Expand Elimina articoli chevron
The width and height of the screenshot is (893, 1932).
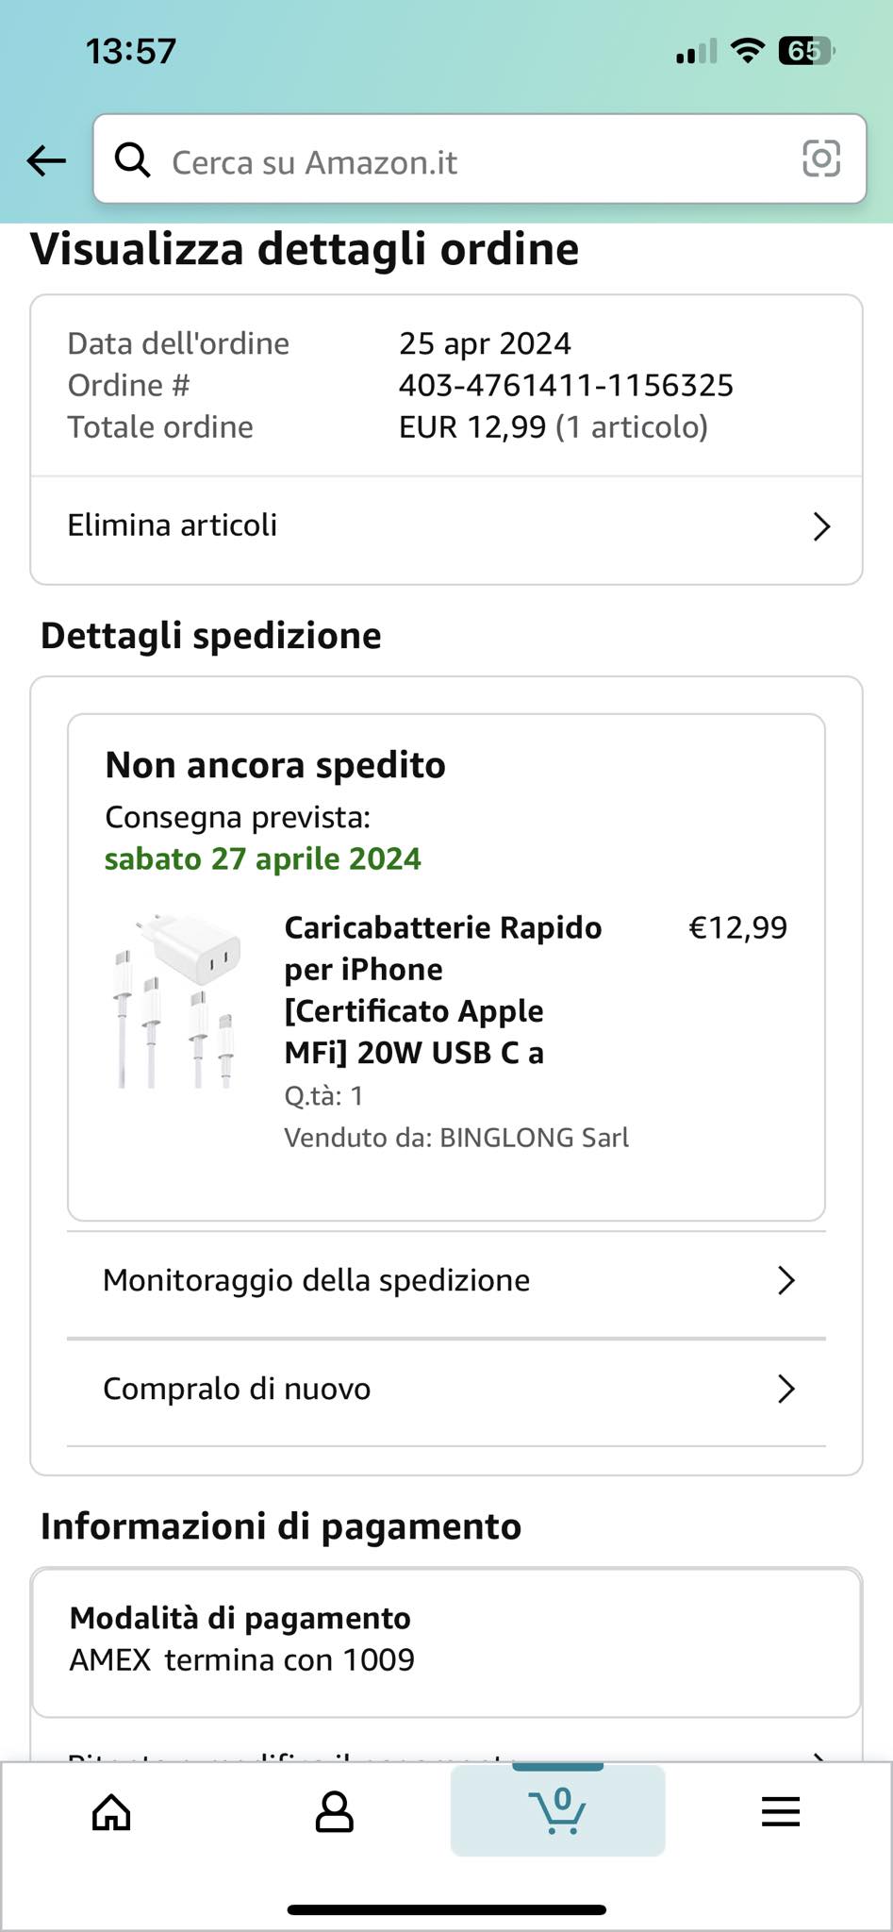point(821,526)
